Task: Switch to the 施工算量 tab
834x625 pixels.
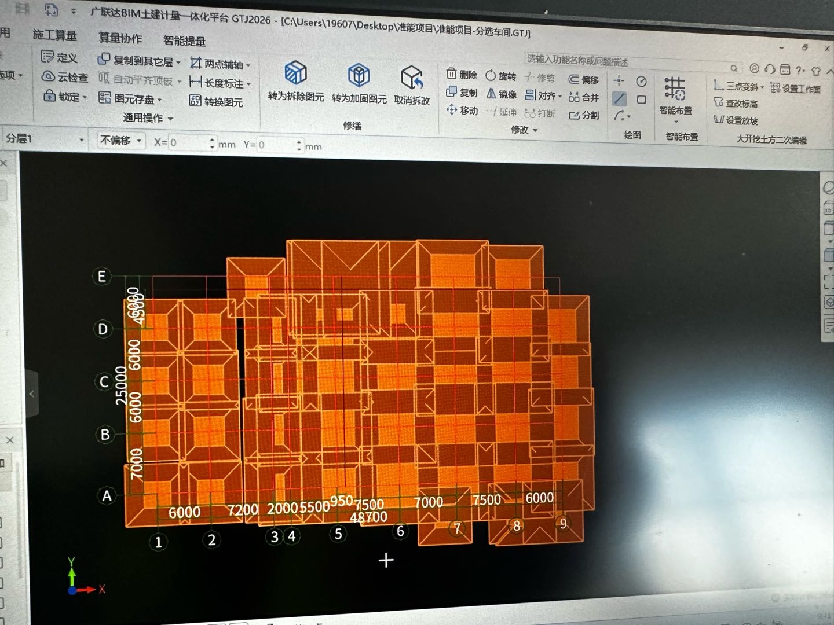Action: (54, 35)
